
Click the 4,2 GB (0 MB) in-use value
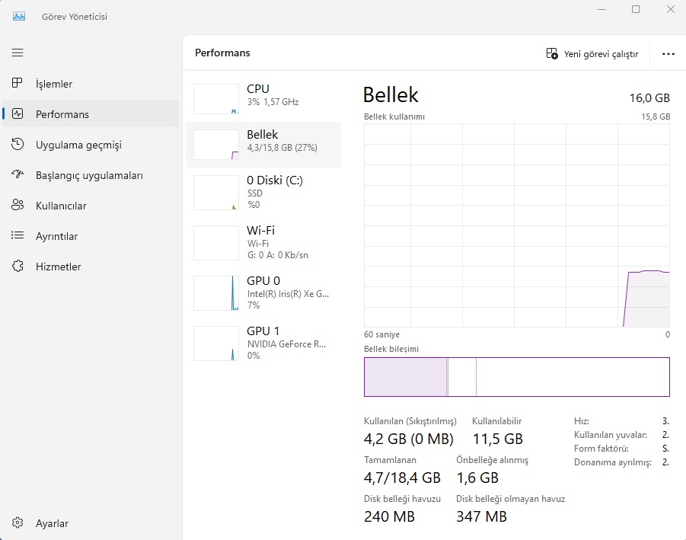(409, 439)
